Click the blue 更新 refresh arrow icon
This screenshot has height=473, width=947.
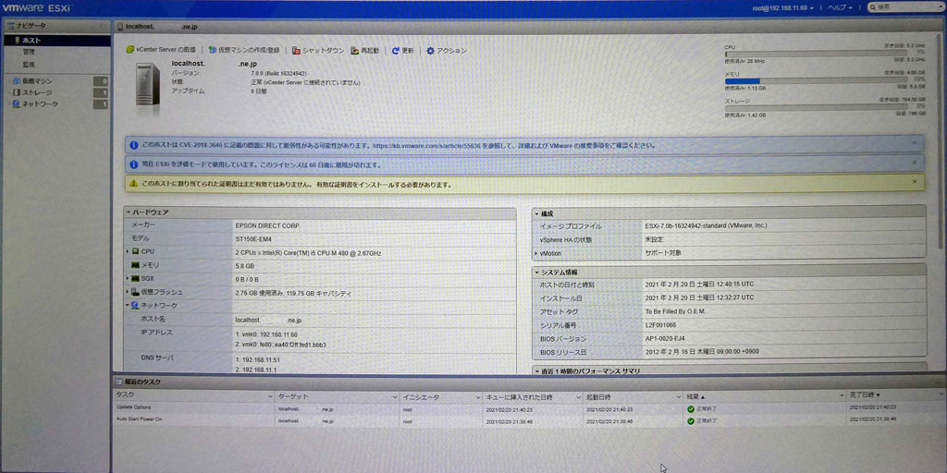click(396, 51)
